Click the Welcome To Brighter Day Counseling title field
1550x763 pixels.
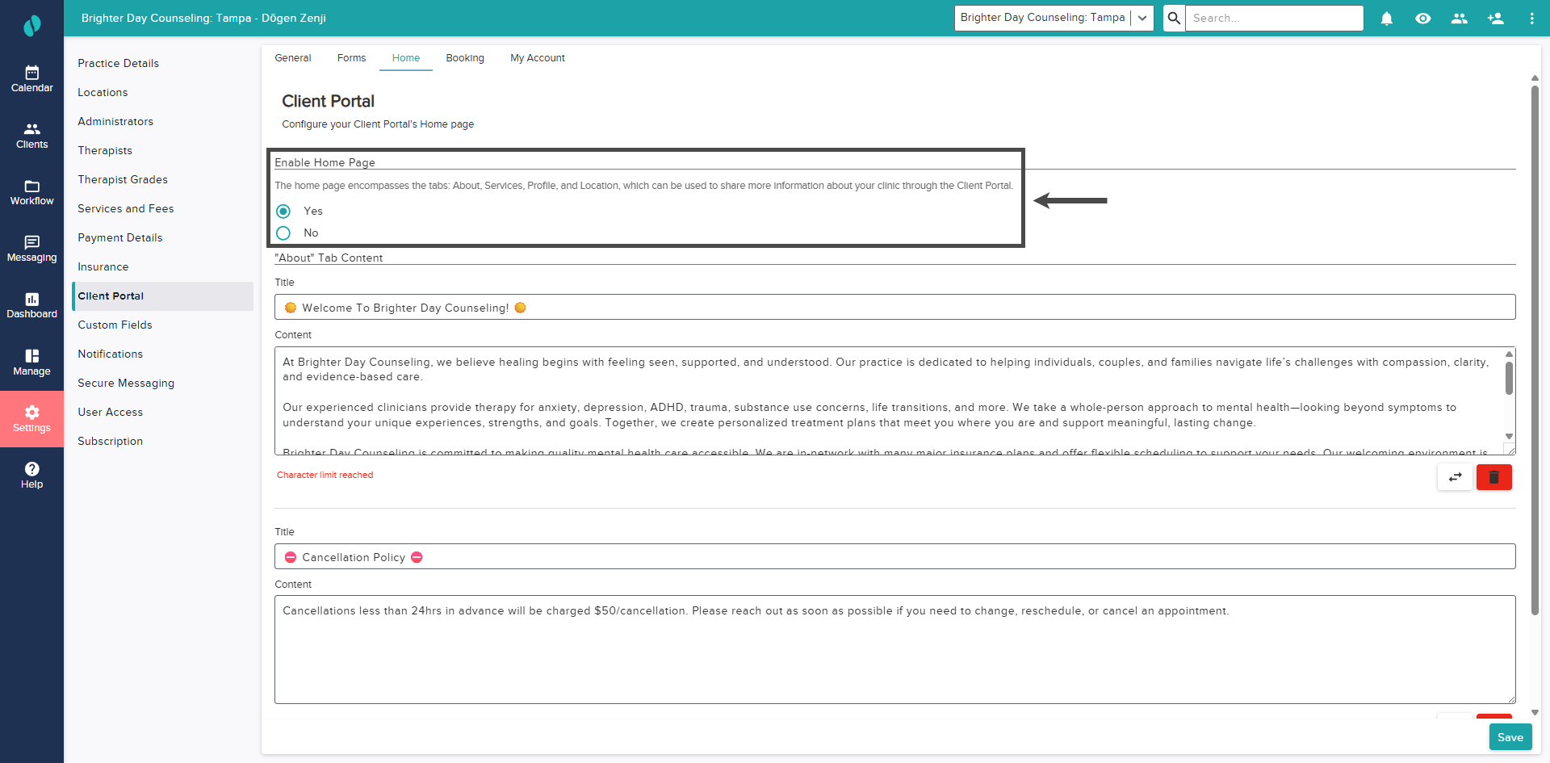pyautogui.click(x=894, y=307)
